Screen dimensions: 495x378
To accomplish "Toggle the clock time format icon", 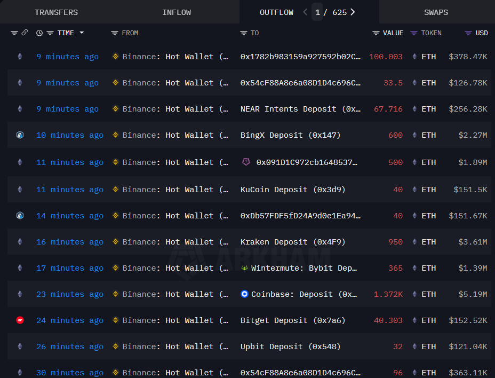I will click(39, 33).
